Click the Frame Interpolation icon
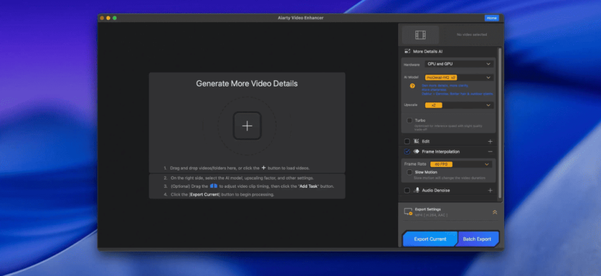 pyautogui.click(x=416, y=151)
